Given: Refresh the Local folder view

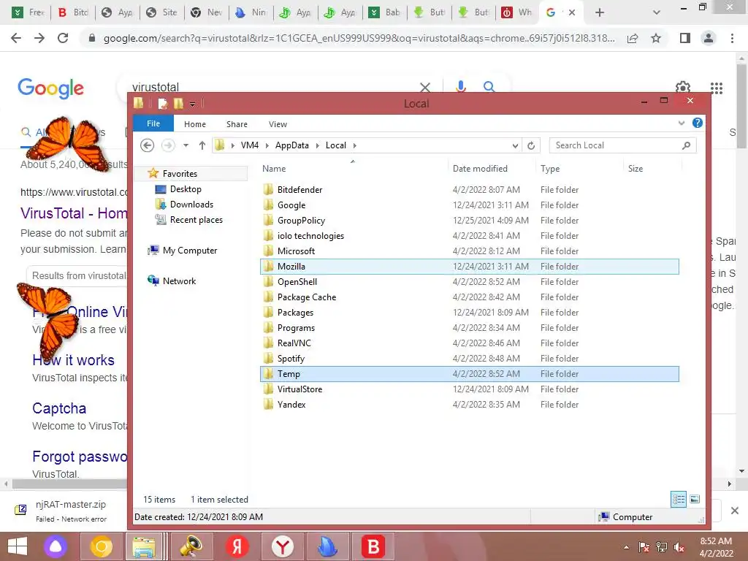Looking at the screenshot, I should 531,145.
